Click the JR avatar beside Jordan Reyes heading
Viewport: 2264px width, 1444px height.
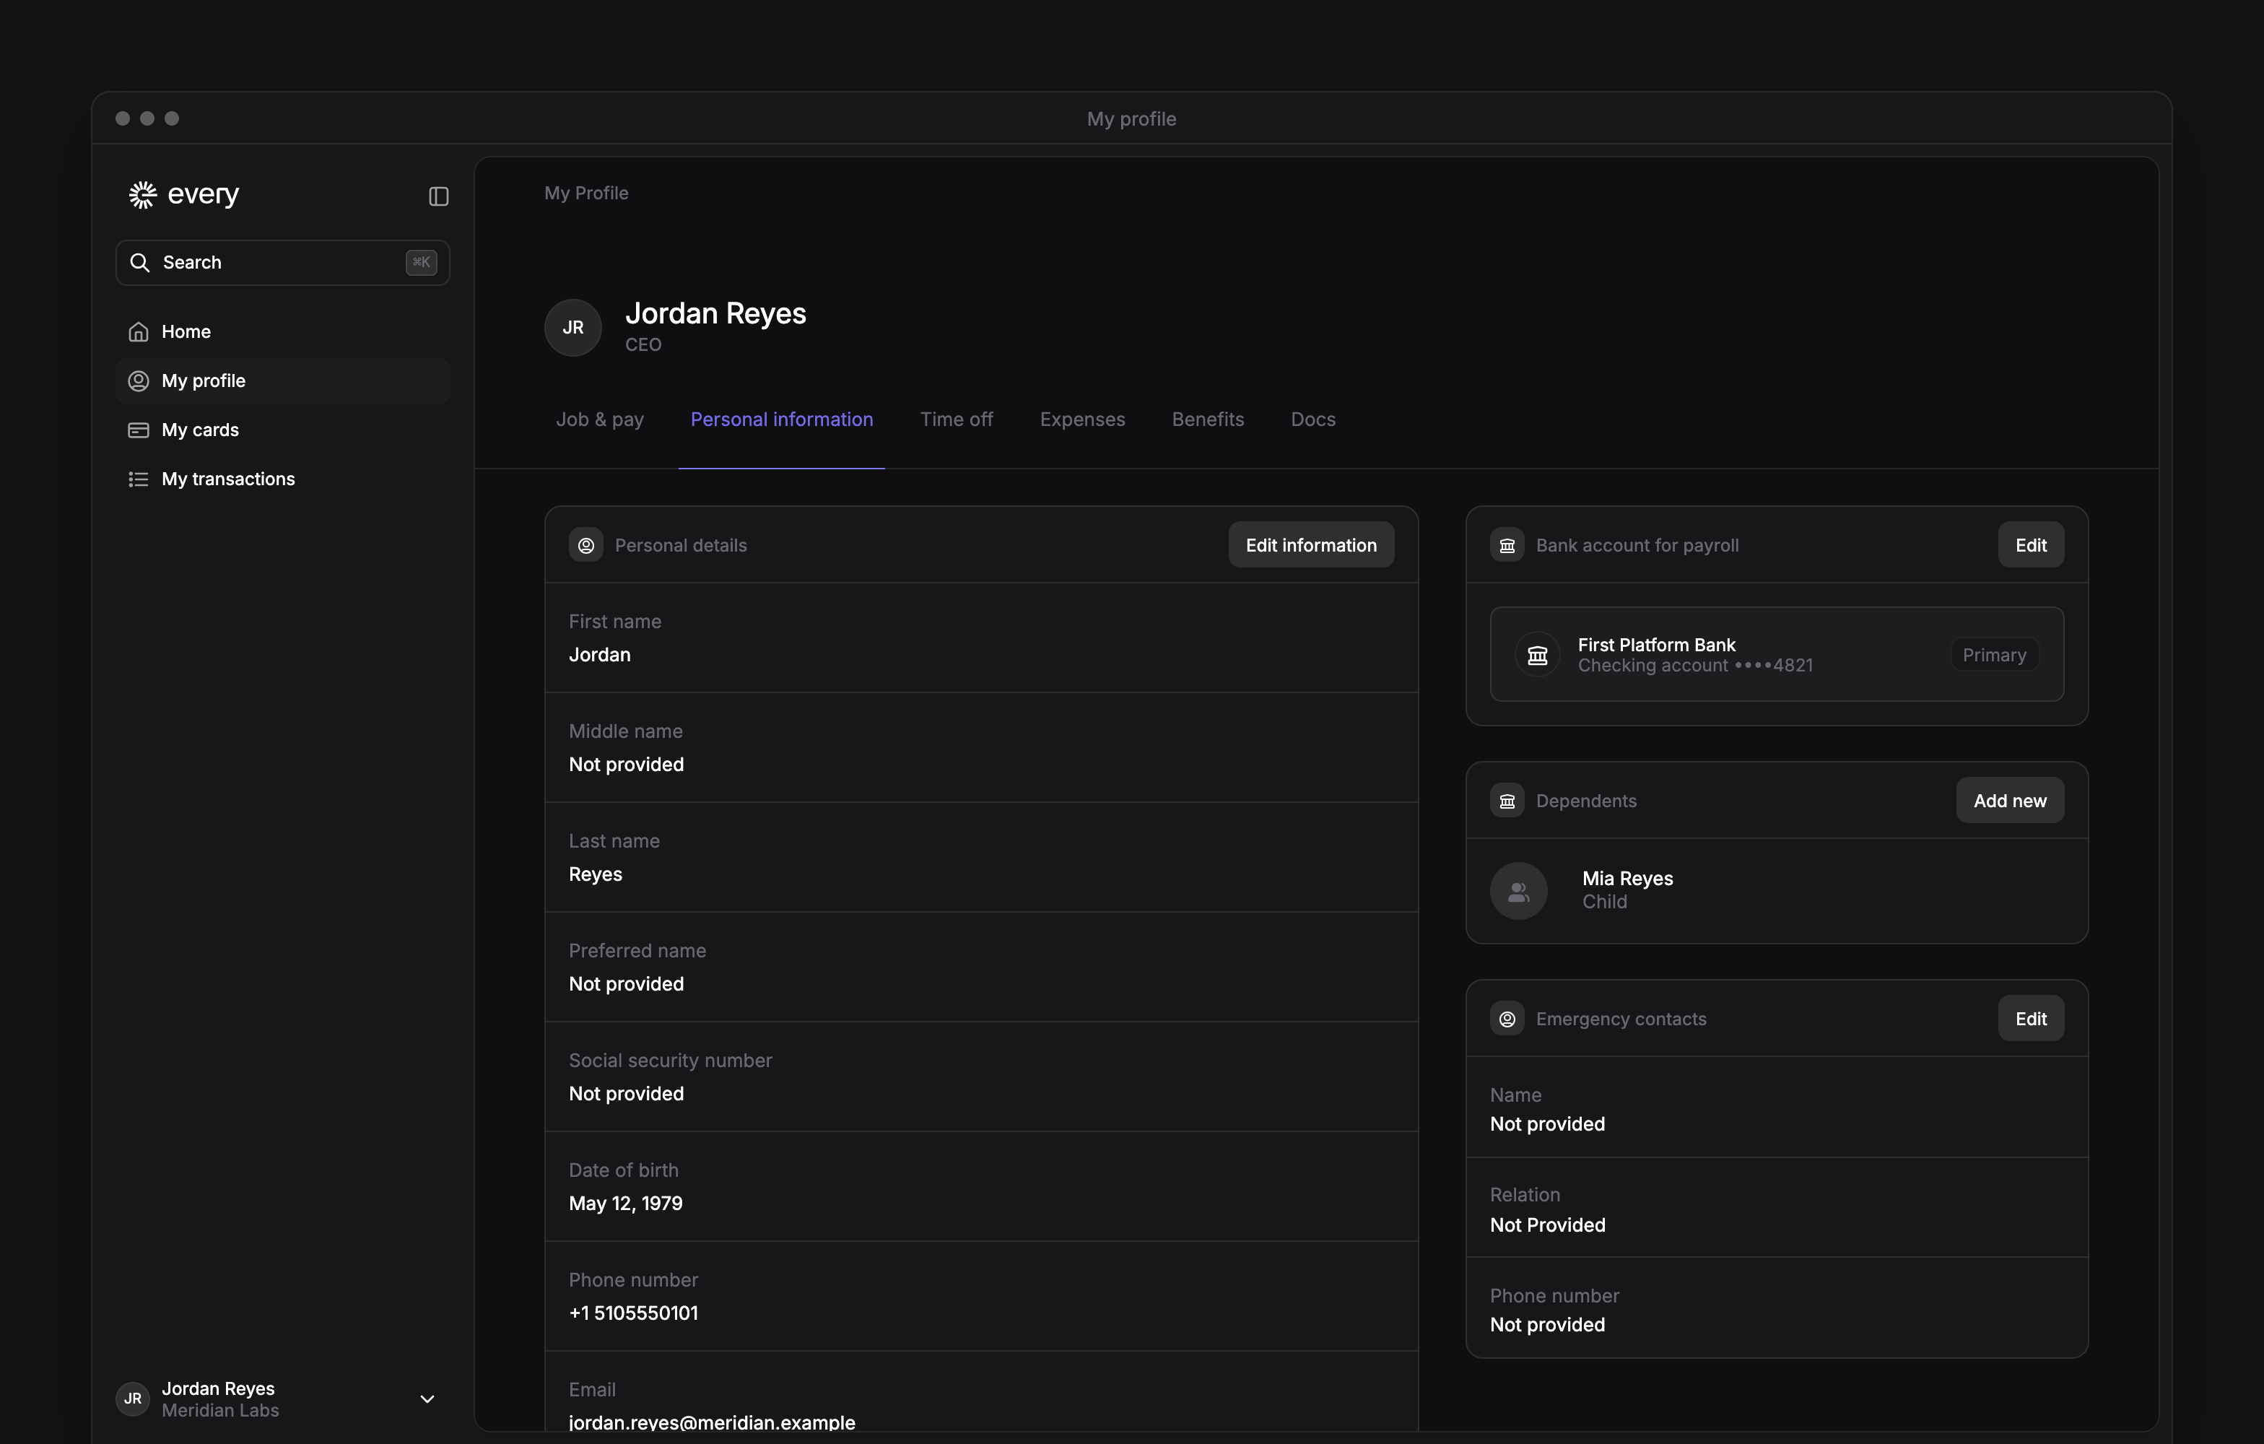pyautogui.click(x=572, y=327)
